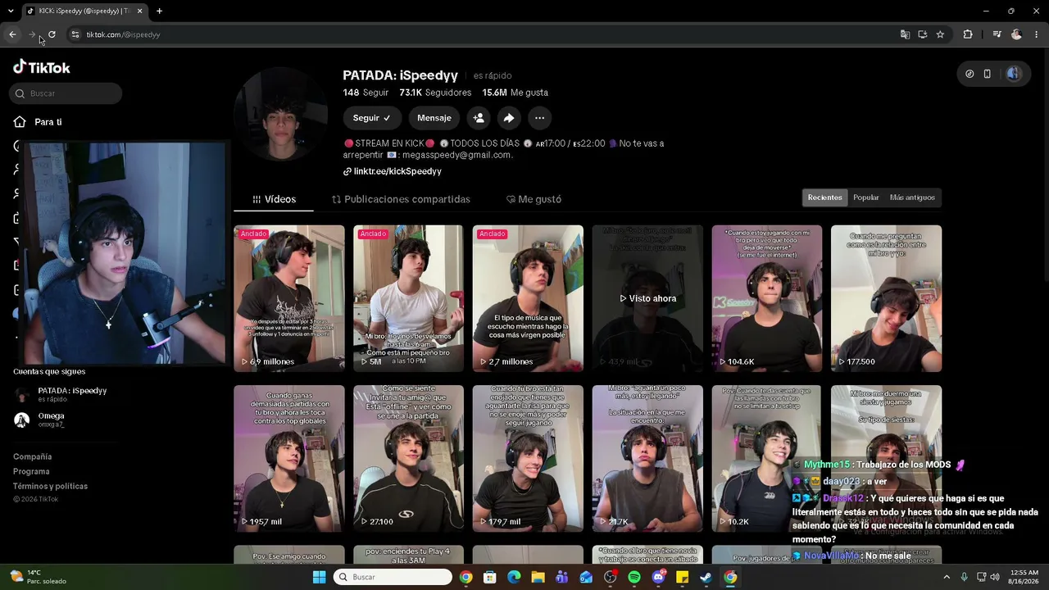Open the video with 27.100 views
1049x590 pixels.
point(408,459)
